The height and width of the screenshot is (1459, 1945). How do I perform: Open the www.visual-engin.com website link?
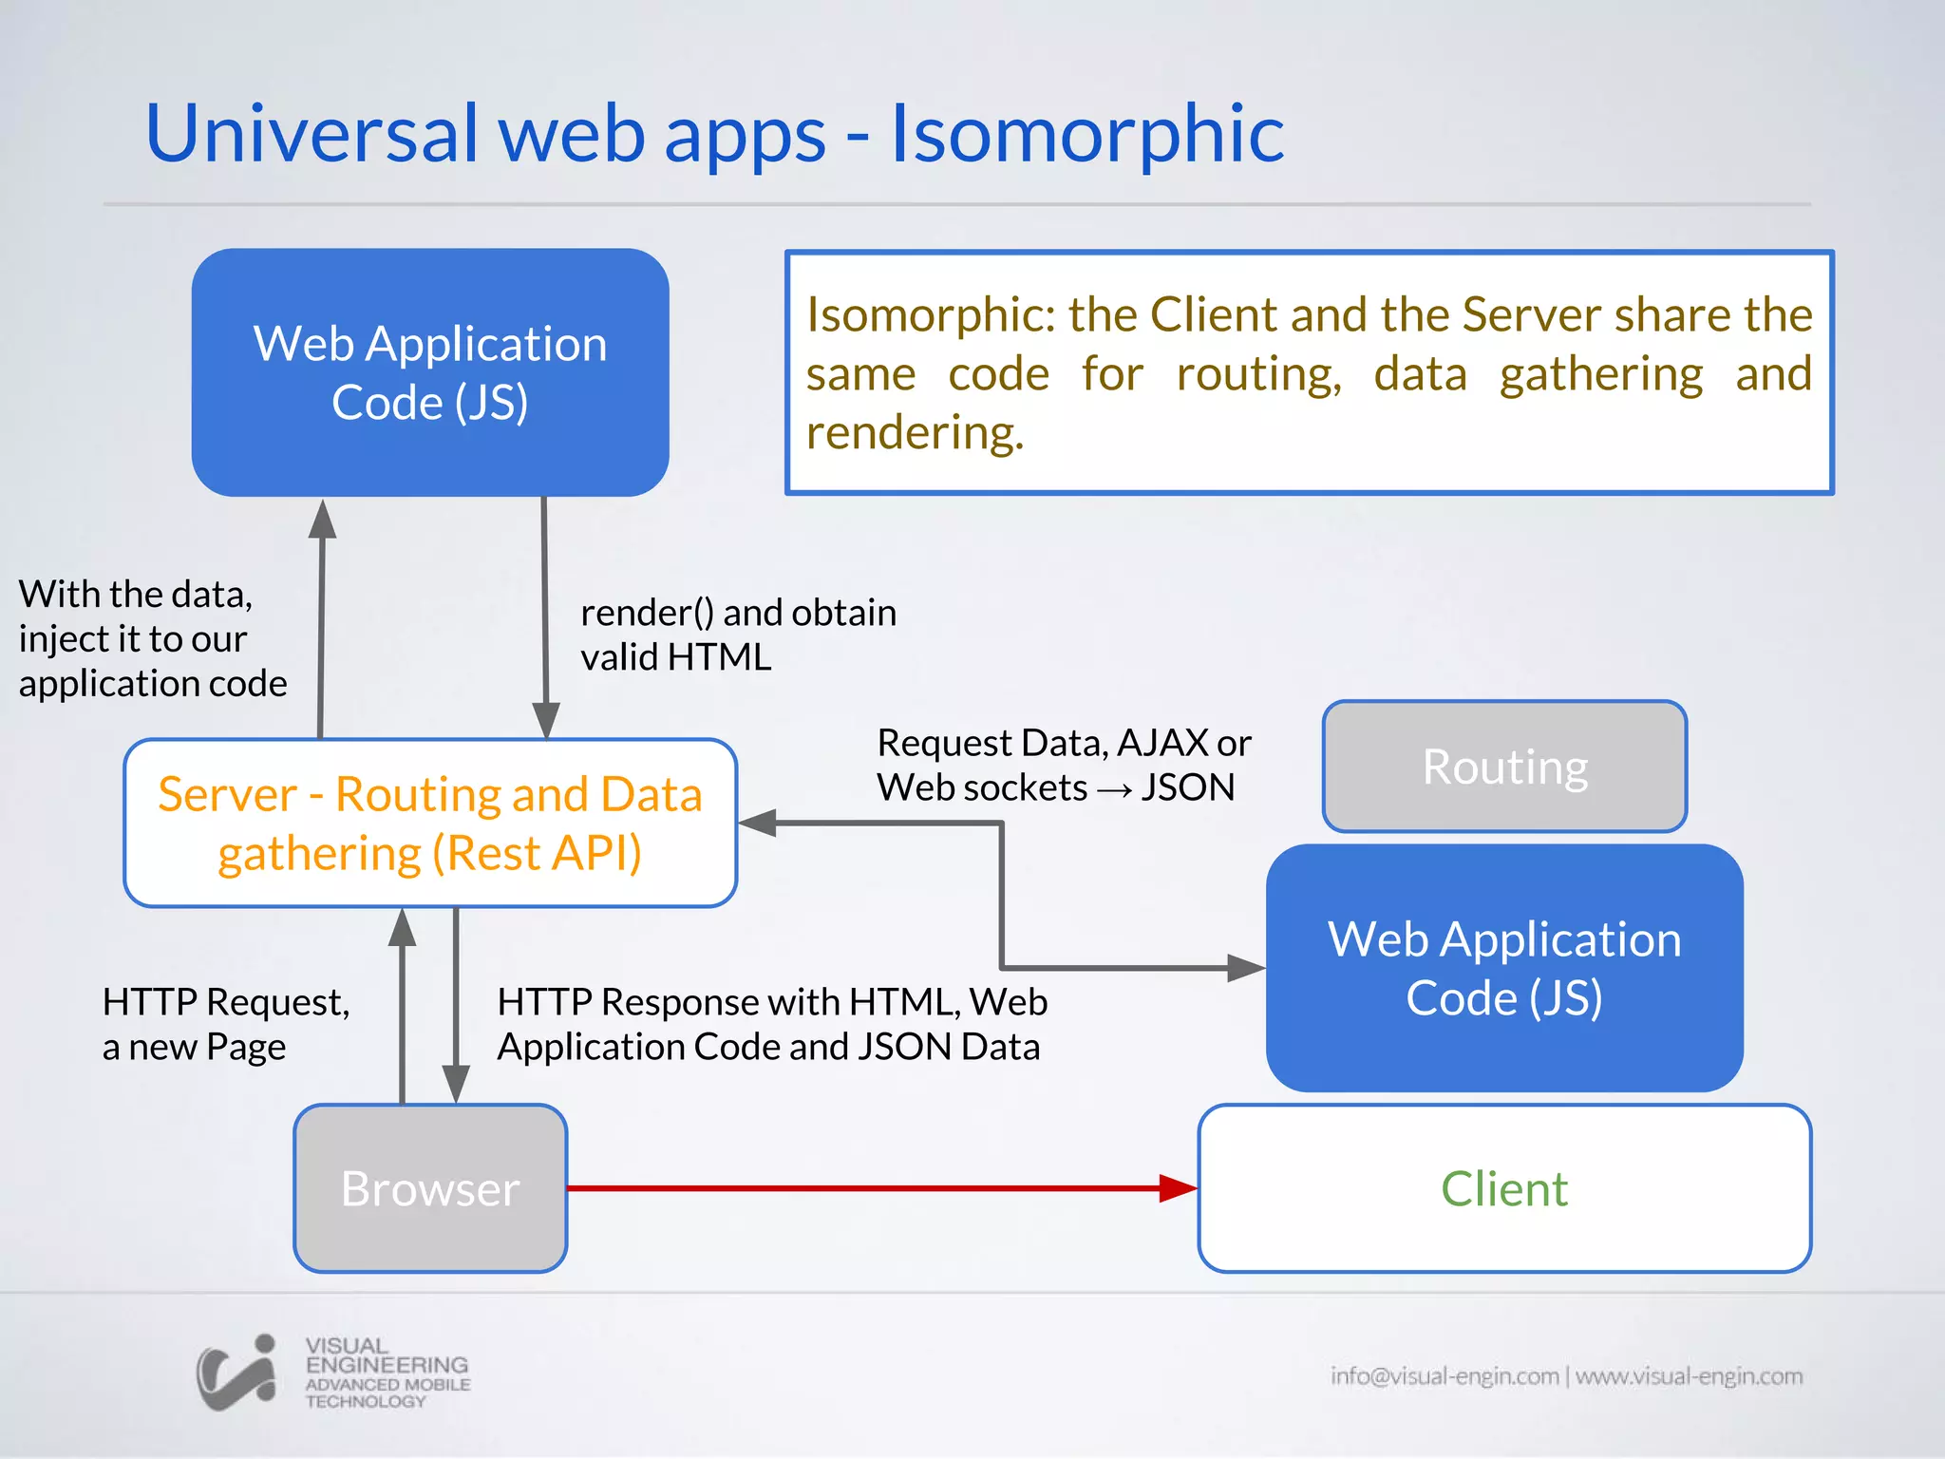coord(1689,1375)
